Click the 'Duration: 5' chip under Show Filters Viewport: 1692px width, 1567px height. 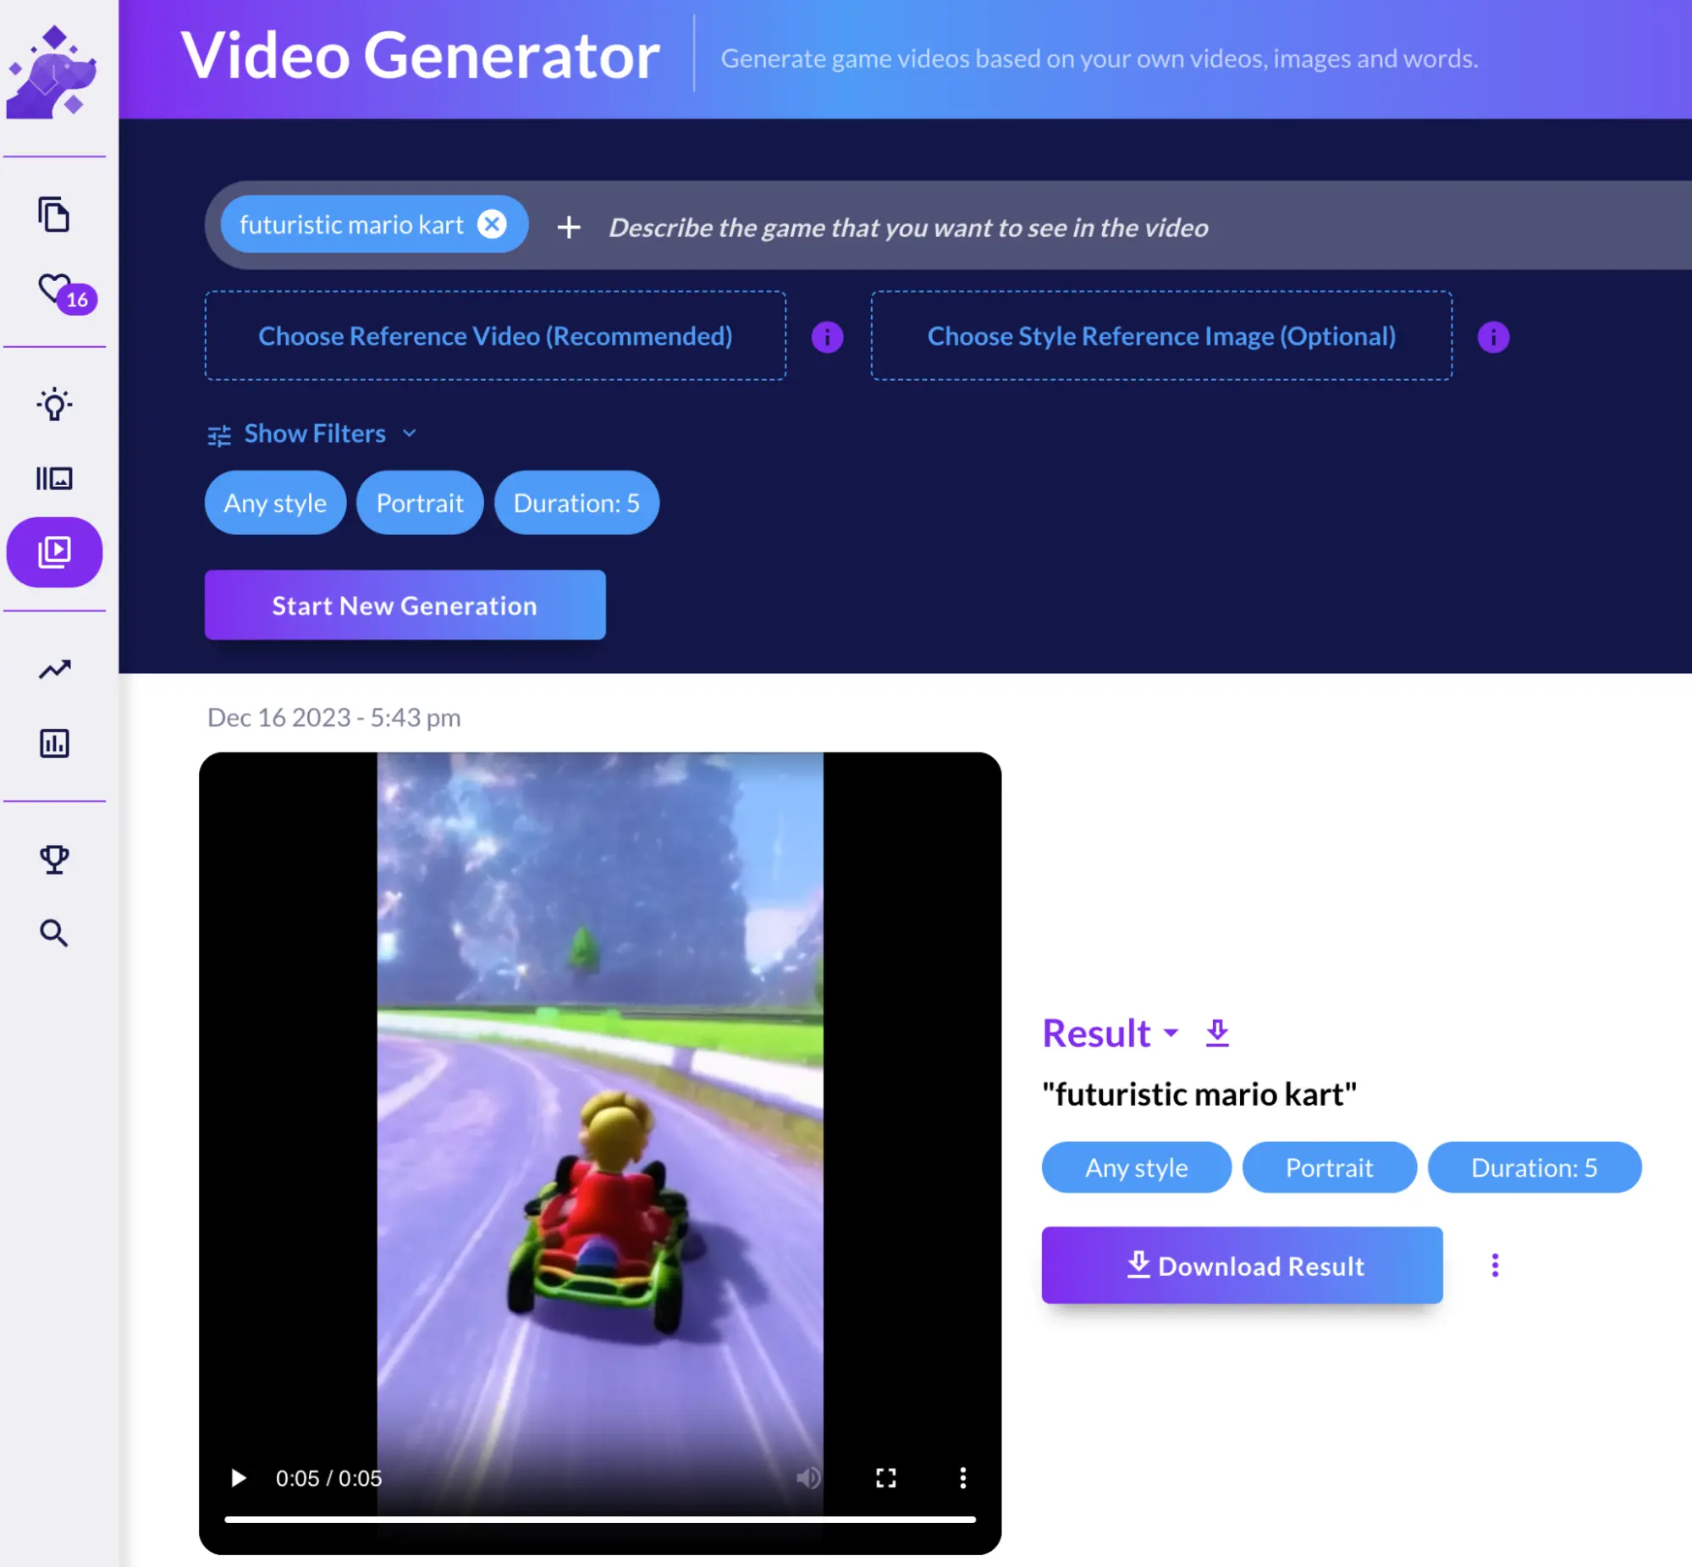click(576, 503)
